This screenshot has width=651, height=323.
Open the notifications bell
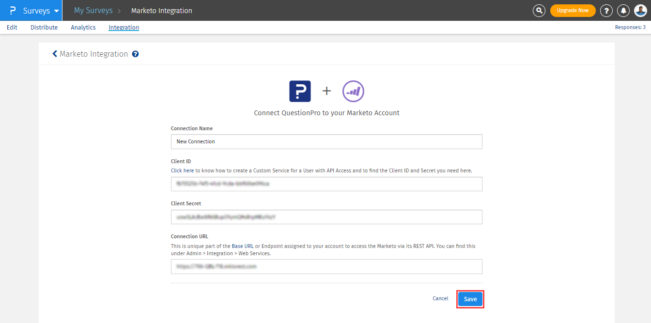623,10
